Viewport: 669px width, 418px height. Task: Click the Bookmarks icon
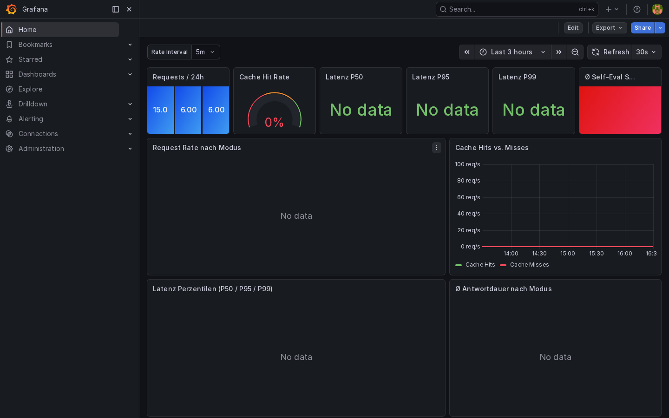click(9, 45)
